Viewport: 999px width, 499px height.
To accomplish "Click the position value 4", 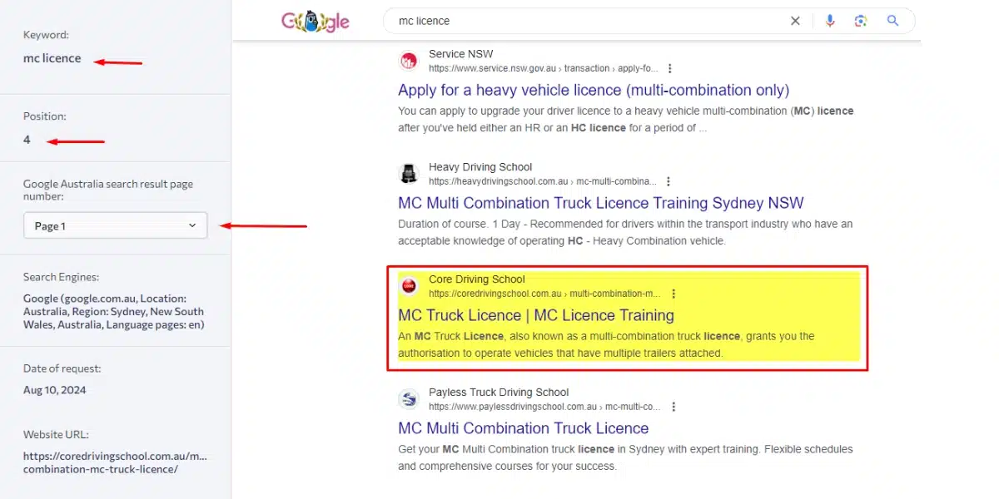I will click(27, 140).
